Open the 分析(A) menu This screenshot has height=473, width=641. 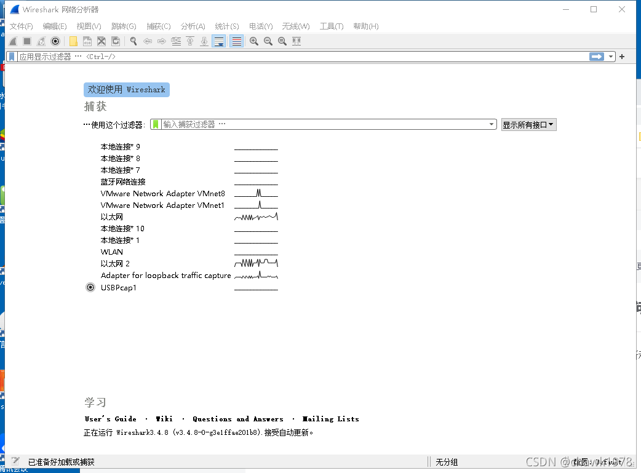pos(193,26)
